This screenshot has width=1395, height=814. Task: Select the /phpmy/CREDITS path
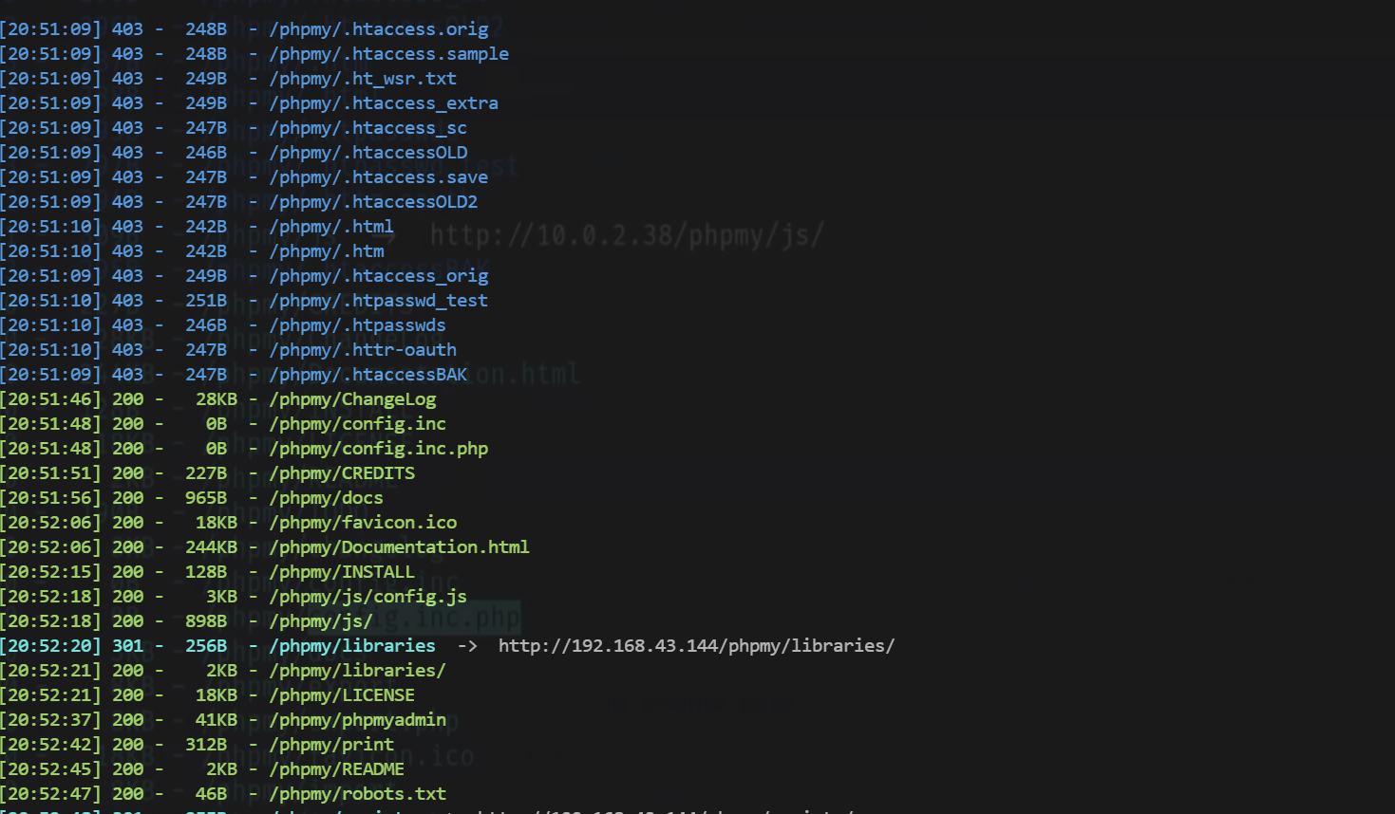[x=342, y=473]
